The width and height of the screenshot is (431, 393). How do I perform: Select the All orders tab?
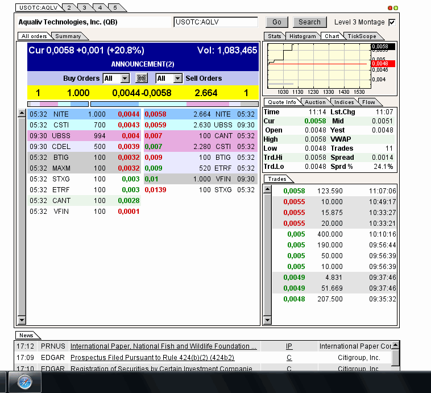(x=34, y=36)
